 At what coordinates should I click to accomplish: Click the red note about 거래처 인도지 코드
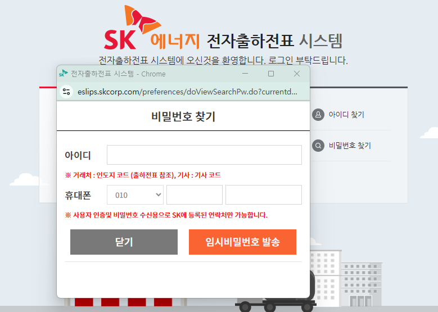[143, 175]
